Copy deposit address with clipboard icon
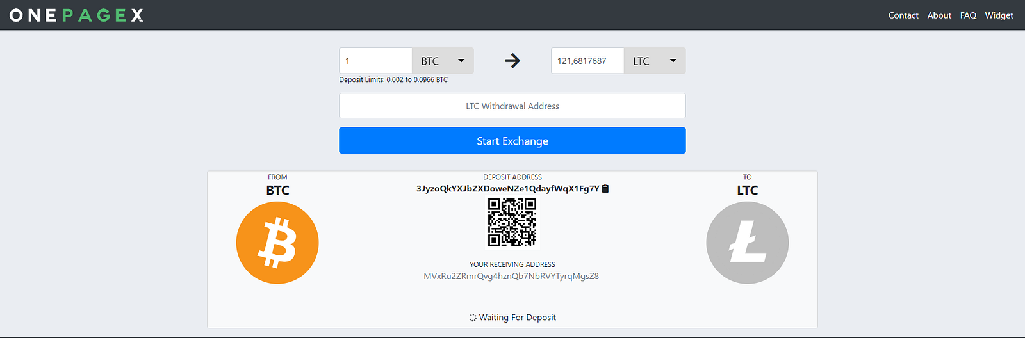Image resolution: width=1025 pixels, height=338 pixels. coord(605,188)
